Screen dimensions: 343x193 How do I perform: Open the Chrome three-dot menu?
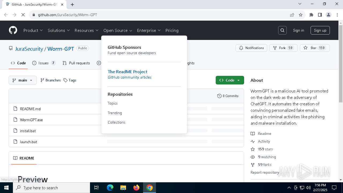click(337, 15)
